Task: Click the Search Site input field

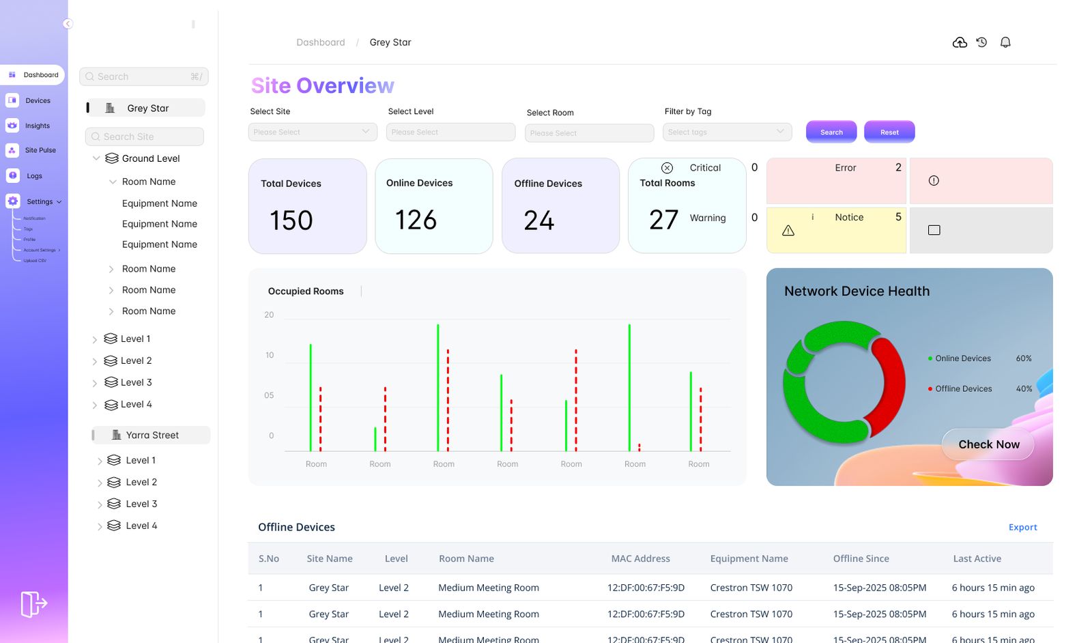Action: [145, 137]
